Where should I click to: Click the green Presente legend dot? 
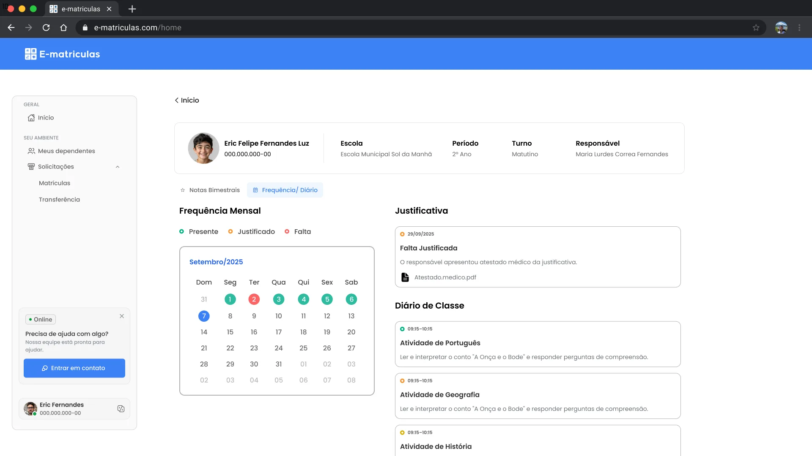pyautogui.click(x=181, y=231)
